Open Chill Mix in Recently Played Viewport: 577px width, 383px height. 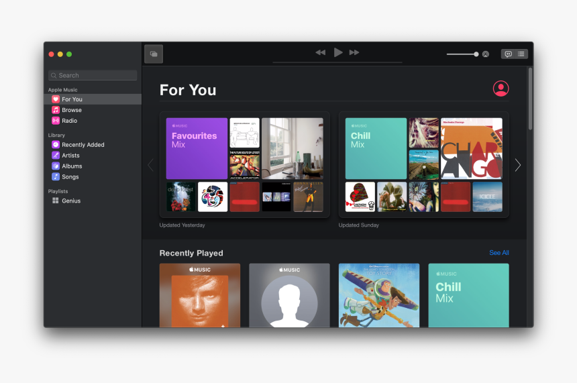pyautogui.click(x=469, y=295)
